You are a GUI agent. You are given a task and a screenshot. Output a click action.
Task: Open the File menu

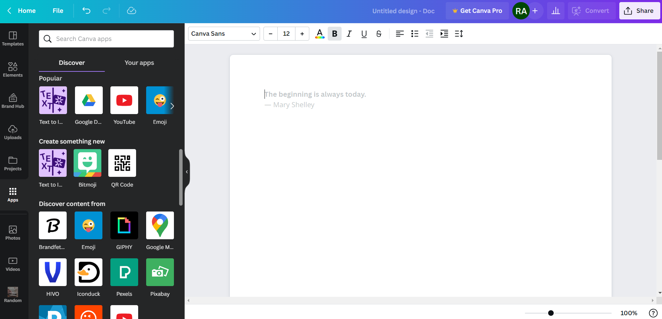click(x=58, y=11)
